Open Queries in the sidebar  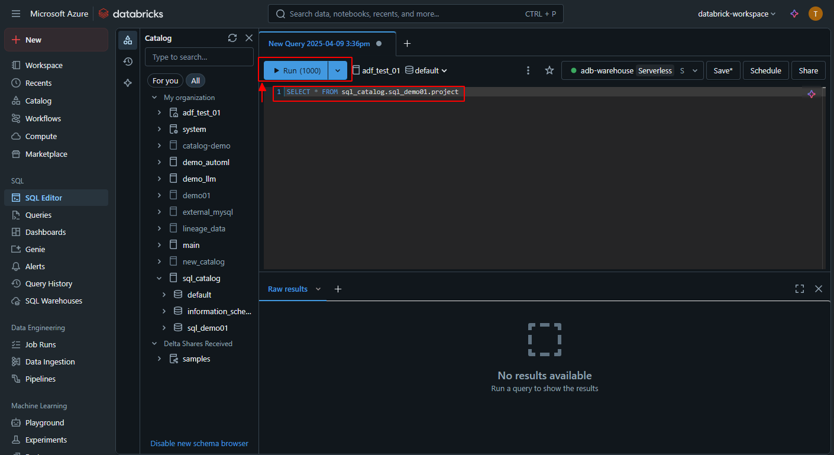tap(56, 215)
